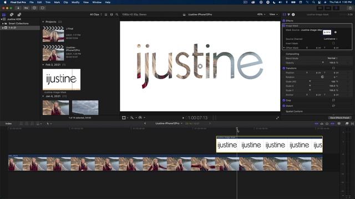This screenshot has height=199, width=355.
Task: Open the Retiming options speedometer icon
Action: coord(141,118)
